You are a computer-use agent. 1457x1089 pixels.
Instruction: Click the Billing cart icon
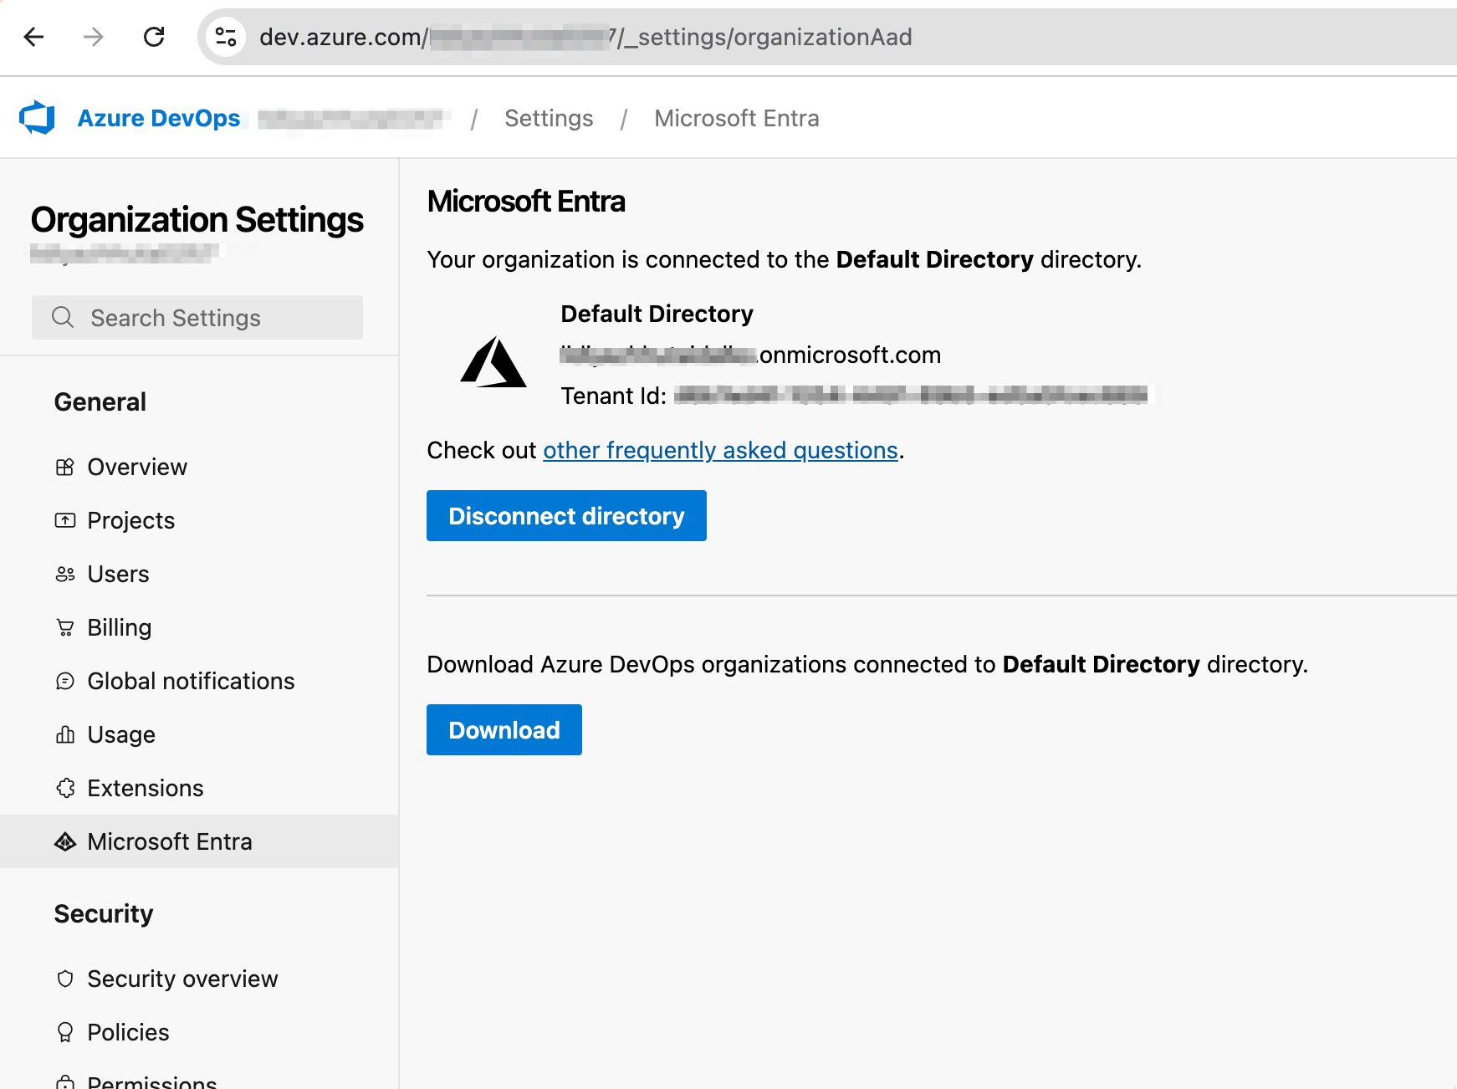(x=65, y=628)
